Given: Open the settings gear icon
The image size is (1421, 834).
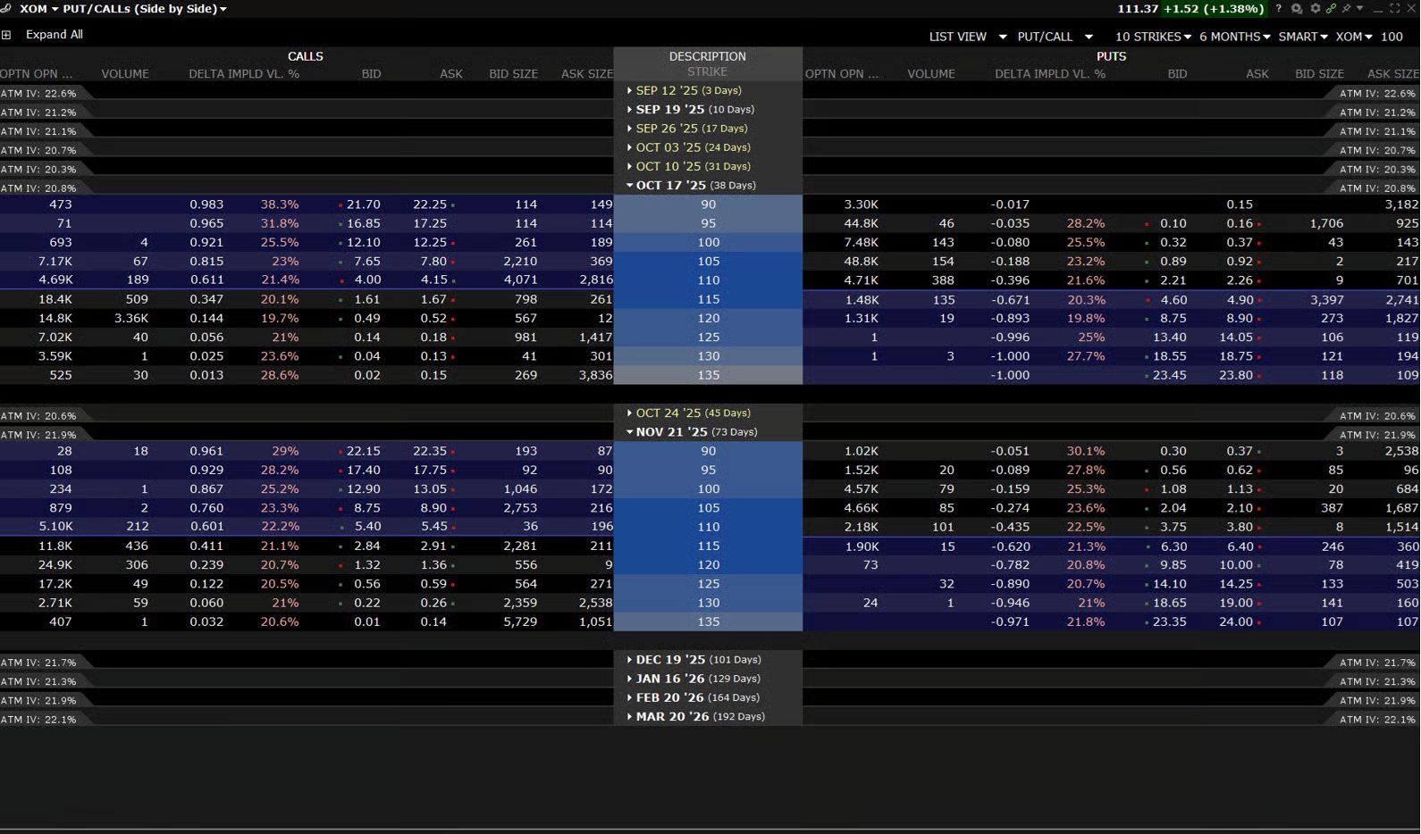Looking at the screenshot, I should 1316,9.
